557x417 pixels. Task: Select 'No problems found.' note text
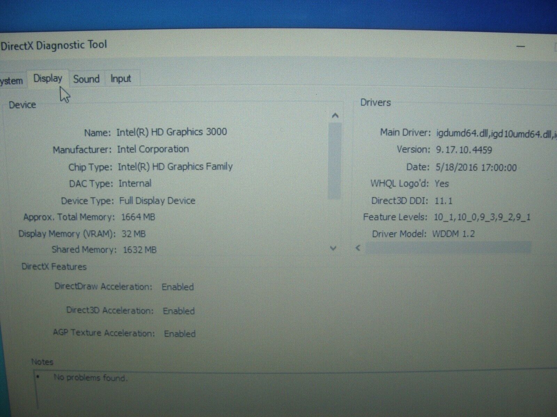(91, 377)
